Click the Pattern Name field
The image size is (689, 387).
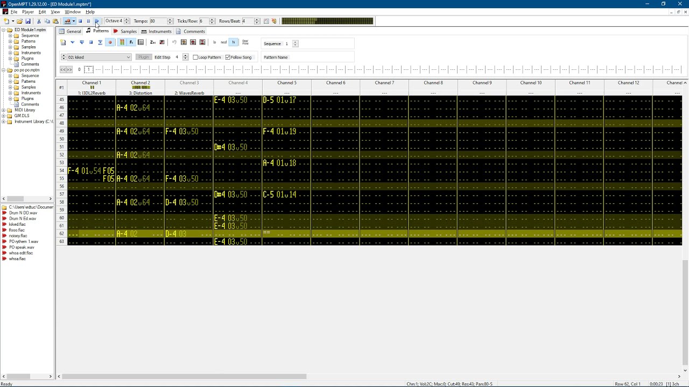(308, 57)
